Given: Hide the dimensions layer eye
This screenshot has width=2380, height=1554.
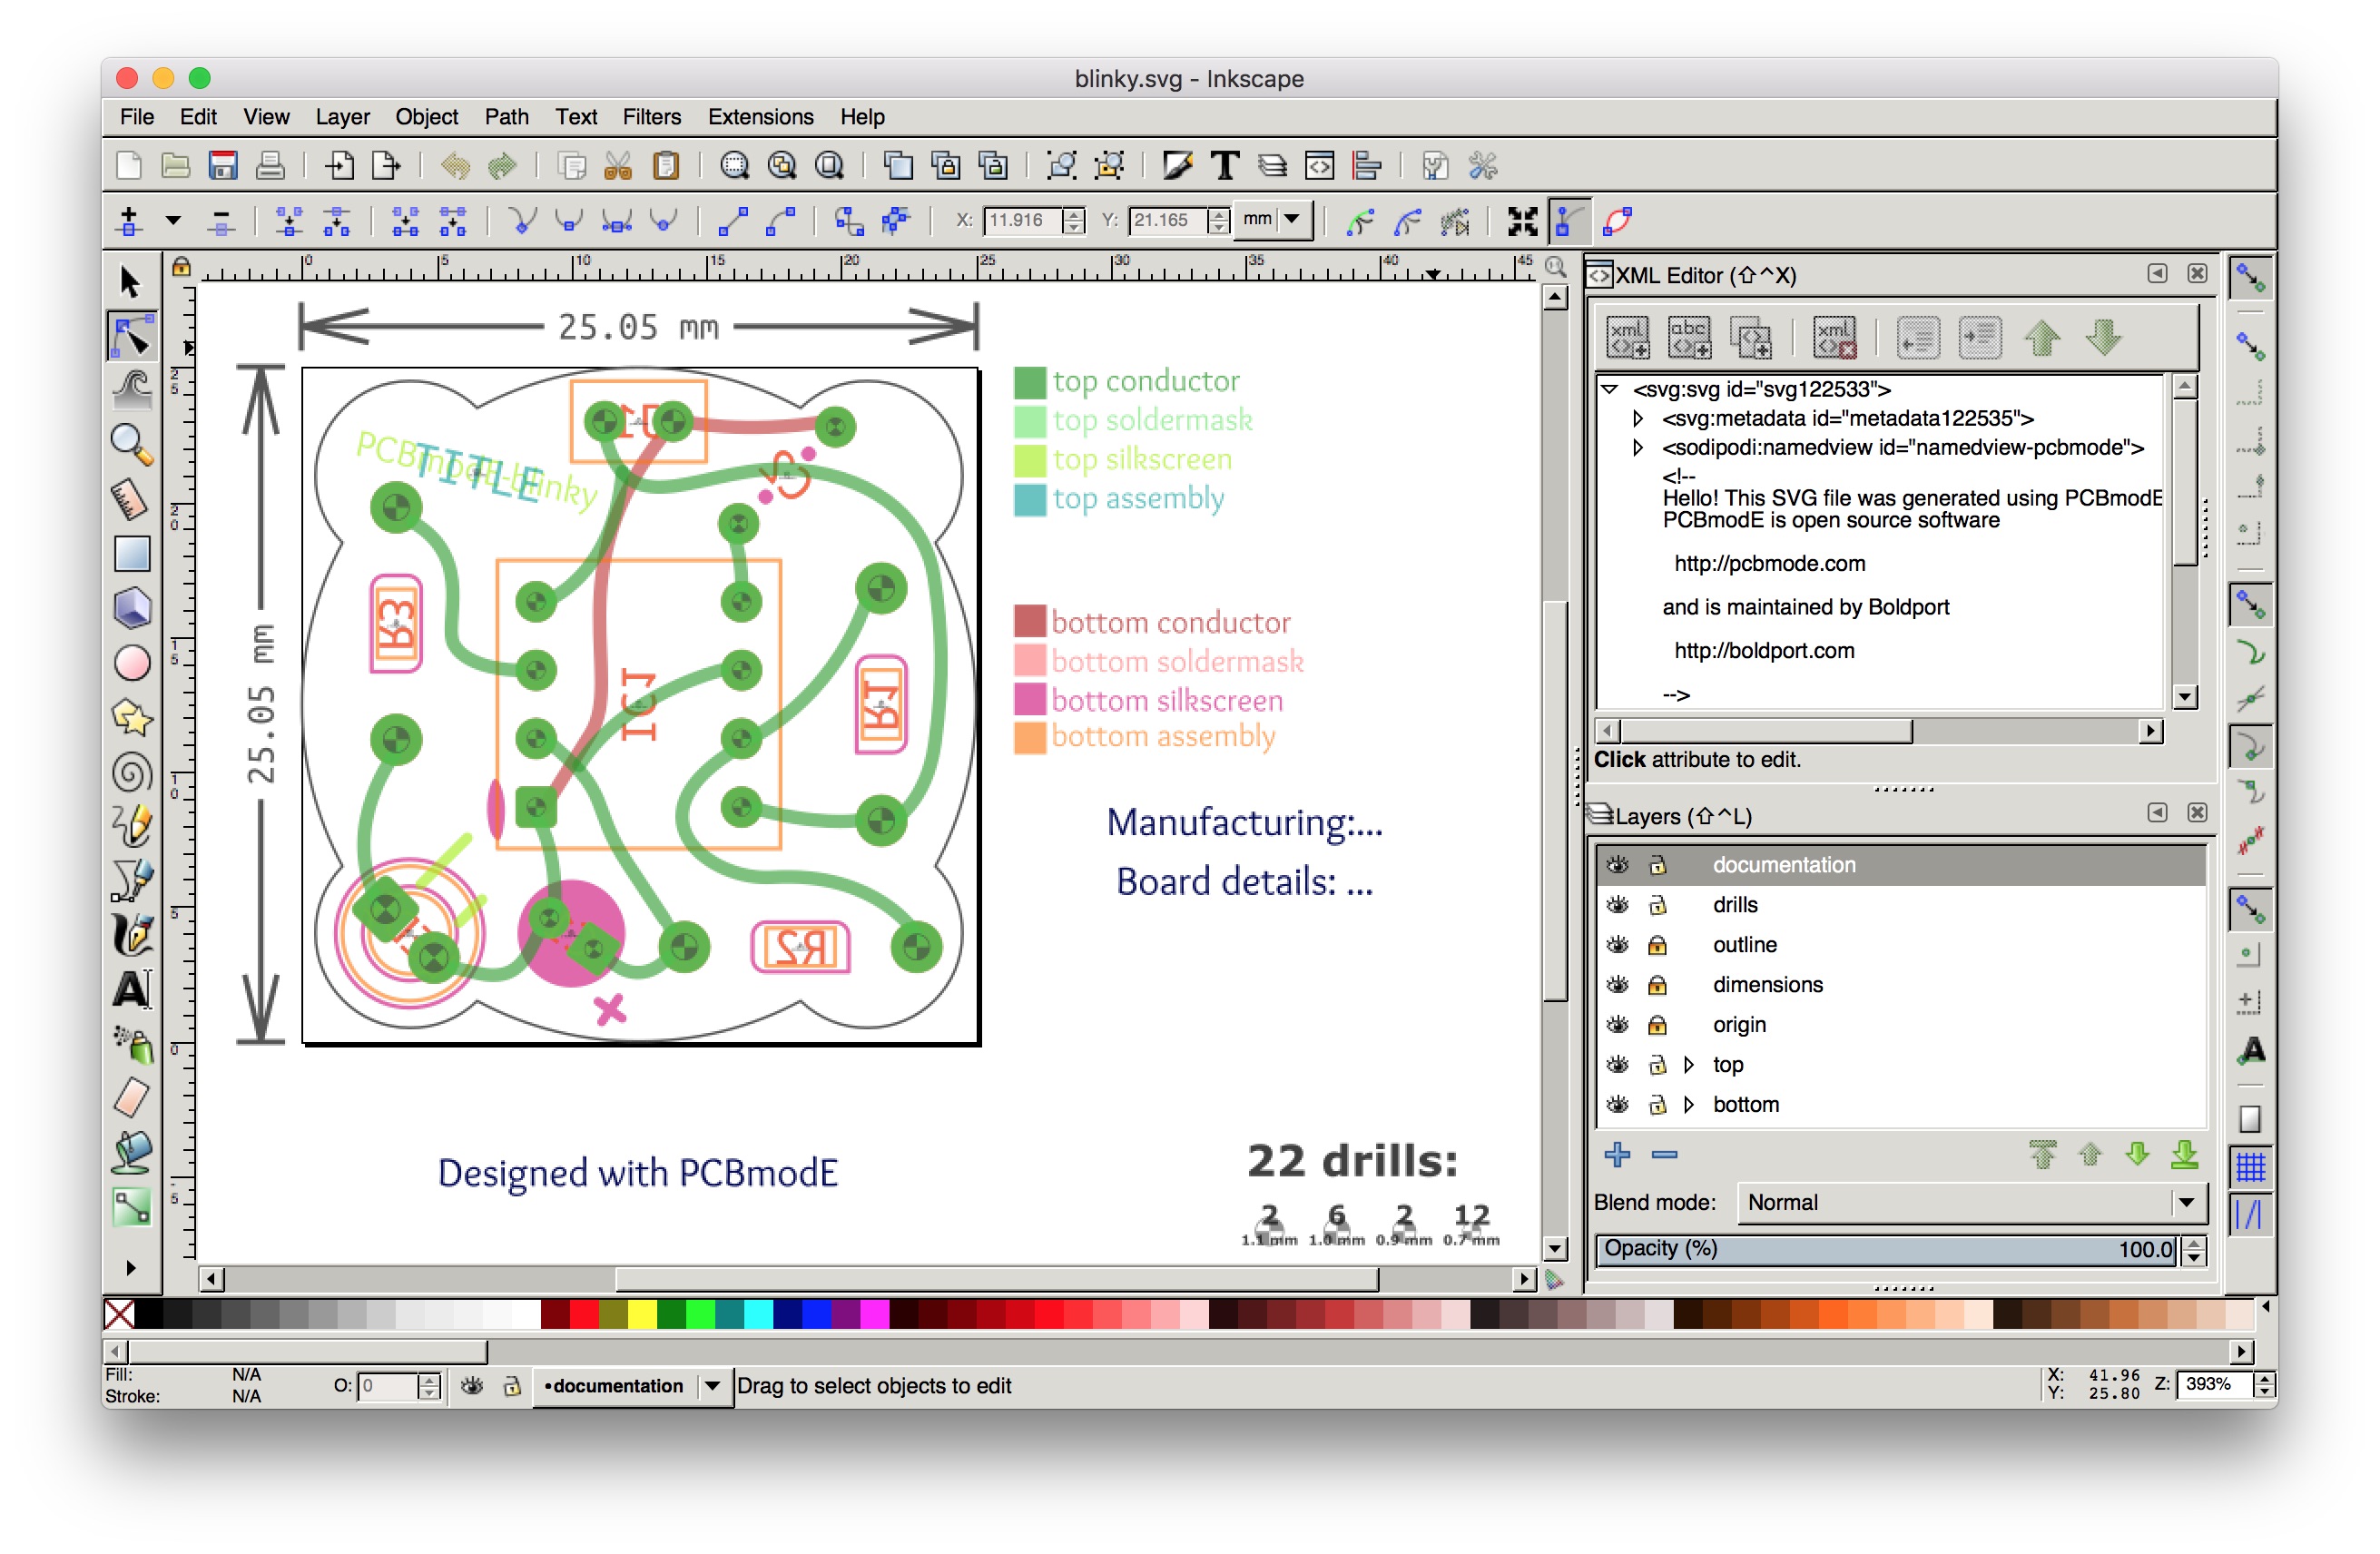Looking at the screenshot, I should (1617, 985).
